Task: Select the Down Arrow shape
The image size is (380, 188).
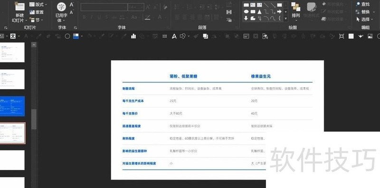Action: coord(246,18)
